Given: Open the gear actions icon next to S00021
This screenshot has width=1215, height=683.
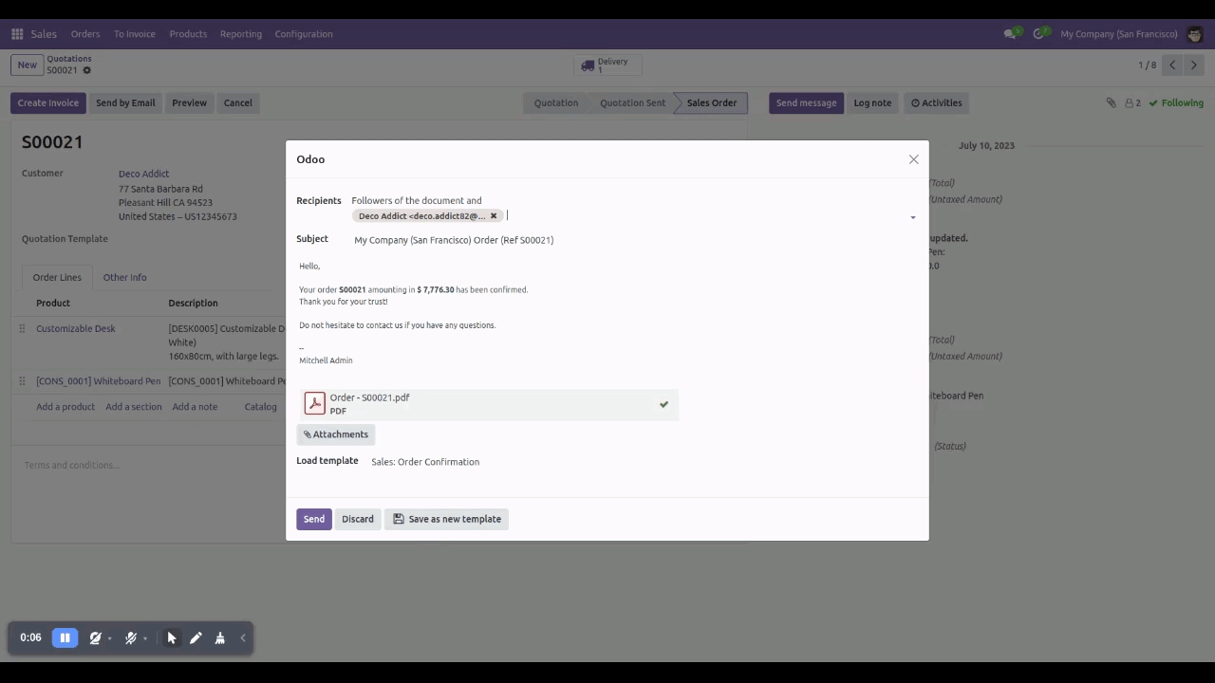Looking at the screenshot, I should pyautogui.click(x=86, y=70).
